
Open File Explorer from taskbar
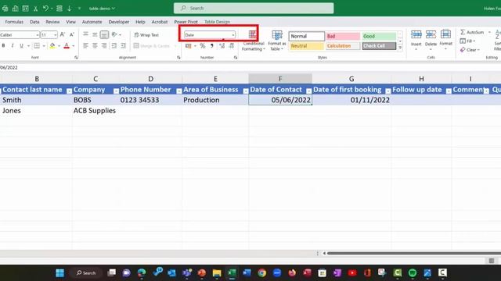coord(217,273)
